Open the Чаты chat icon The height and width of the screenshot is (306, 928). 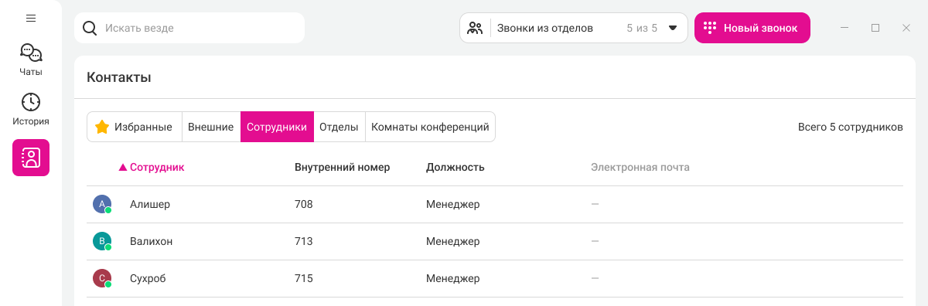pos(31,53)
